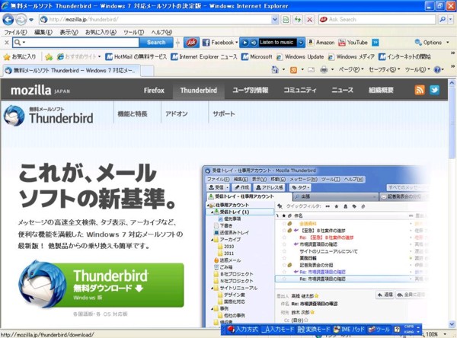The height and width of the screenshot is (338, 457).
Task: Click the お気に入り favorites star button
Action: (x=20, y=57)
